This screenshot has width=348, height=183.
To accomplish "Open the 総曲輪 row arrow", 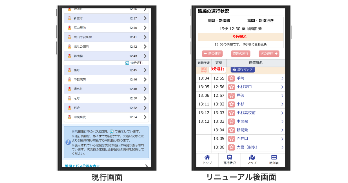I will point(145,56).
